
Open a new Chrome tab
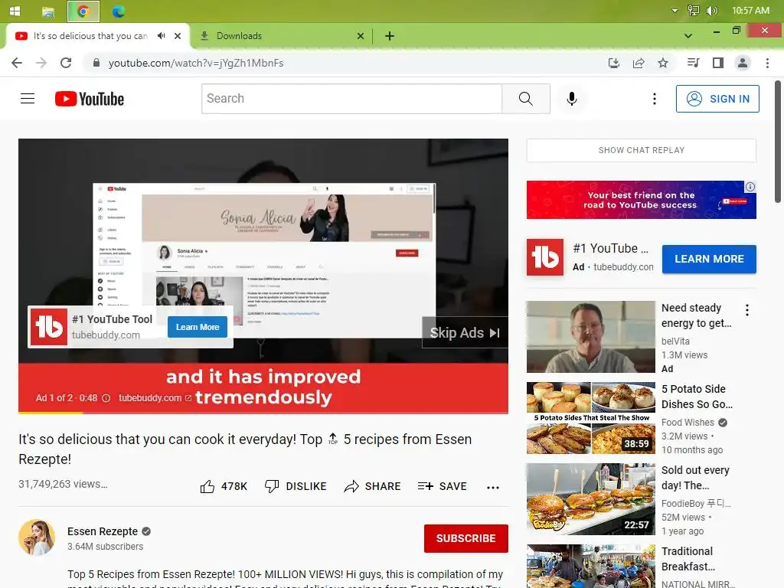[x=390, y=36]
